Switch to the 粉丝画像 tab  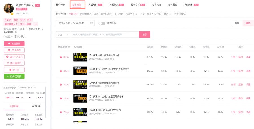(173, 5)
